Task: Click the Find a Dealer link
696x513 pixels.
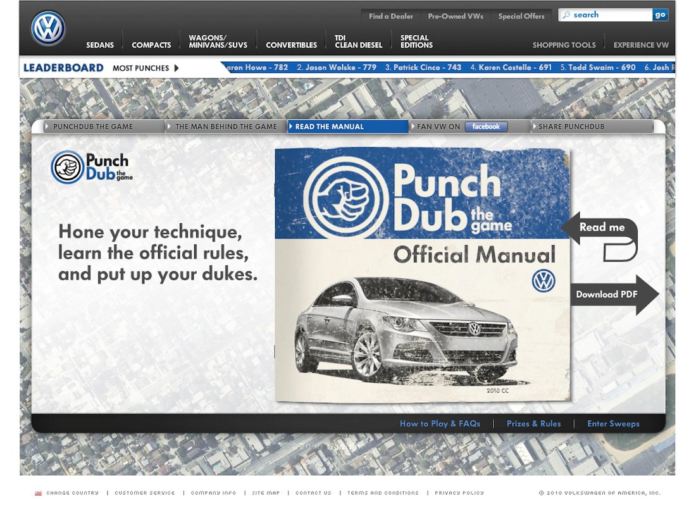Action: [390, 16]
